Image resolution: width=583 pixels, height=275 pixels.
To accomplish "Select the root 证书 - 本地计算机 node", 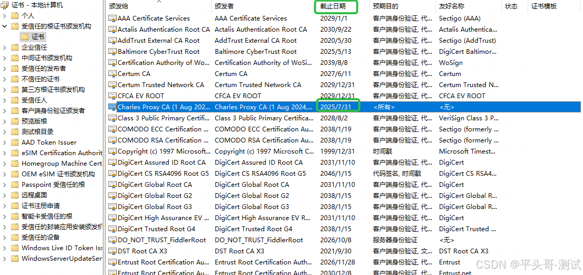I will [x=37, y=5].
